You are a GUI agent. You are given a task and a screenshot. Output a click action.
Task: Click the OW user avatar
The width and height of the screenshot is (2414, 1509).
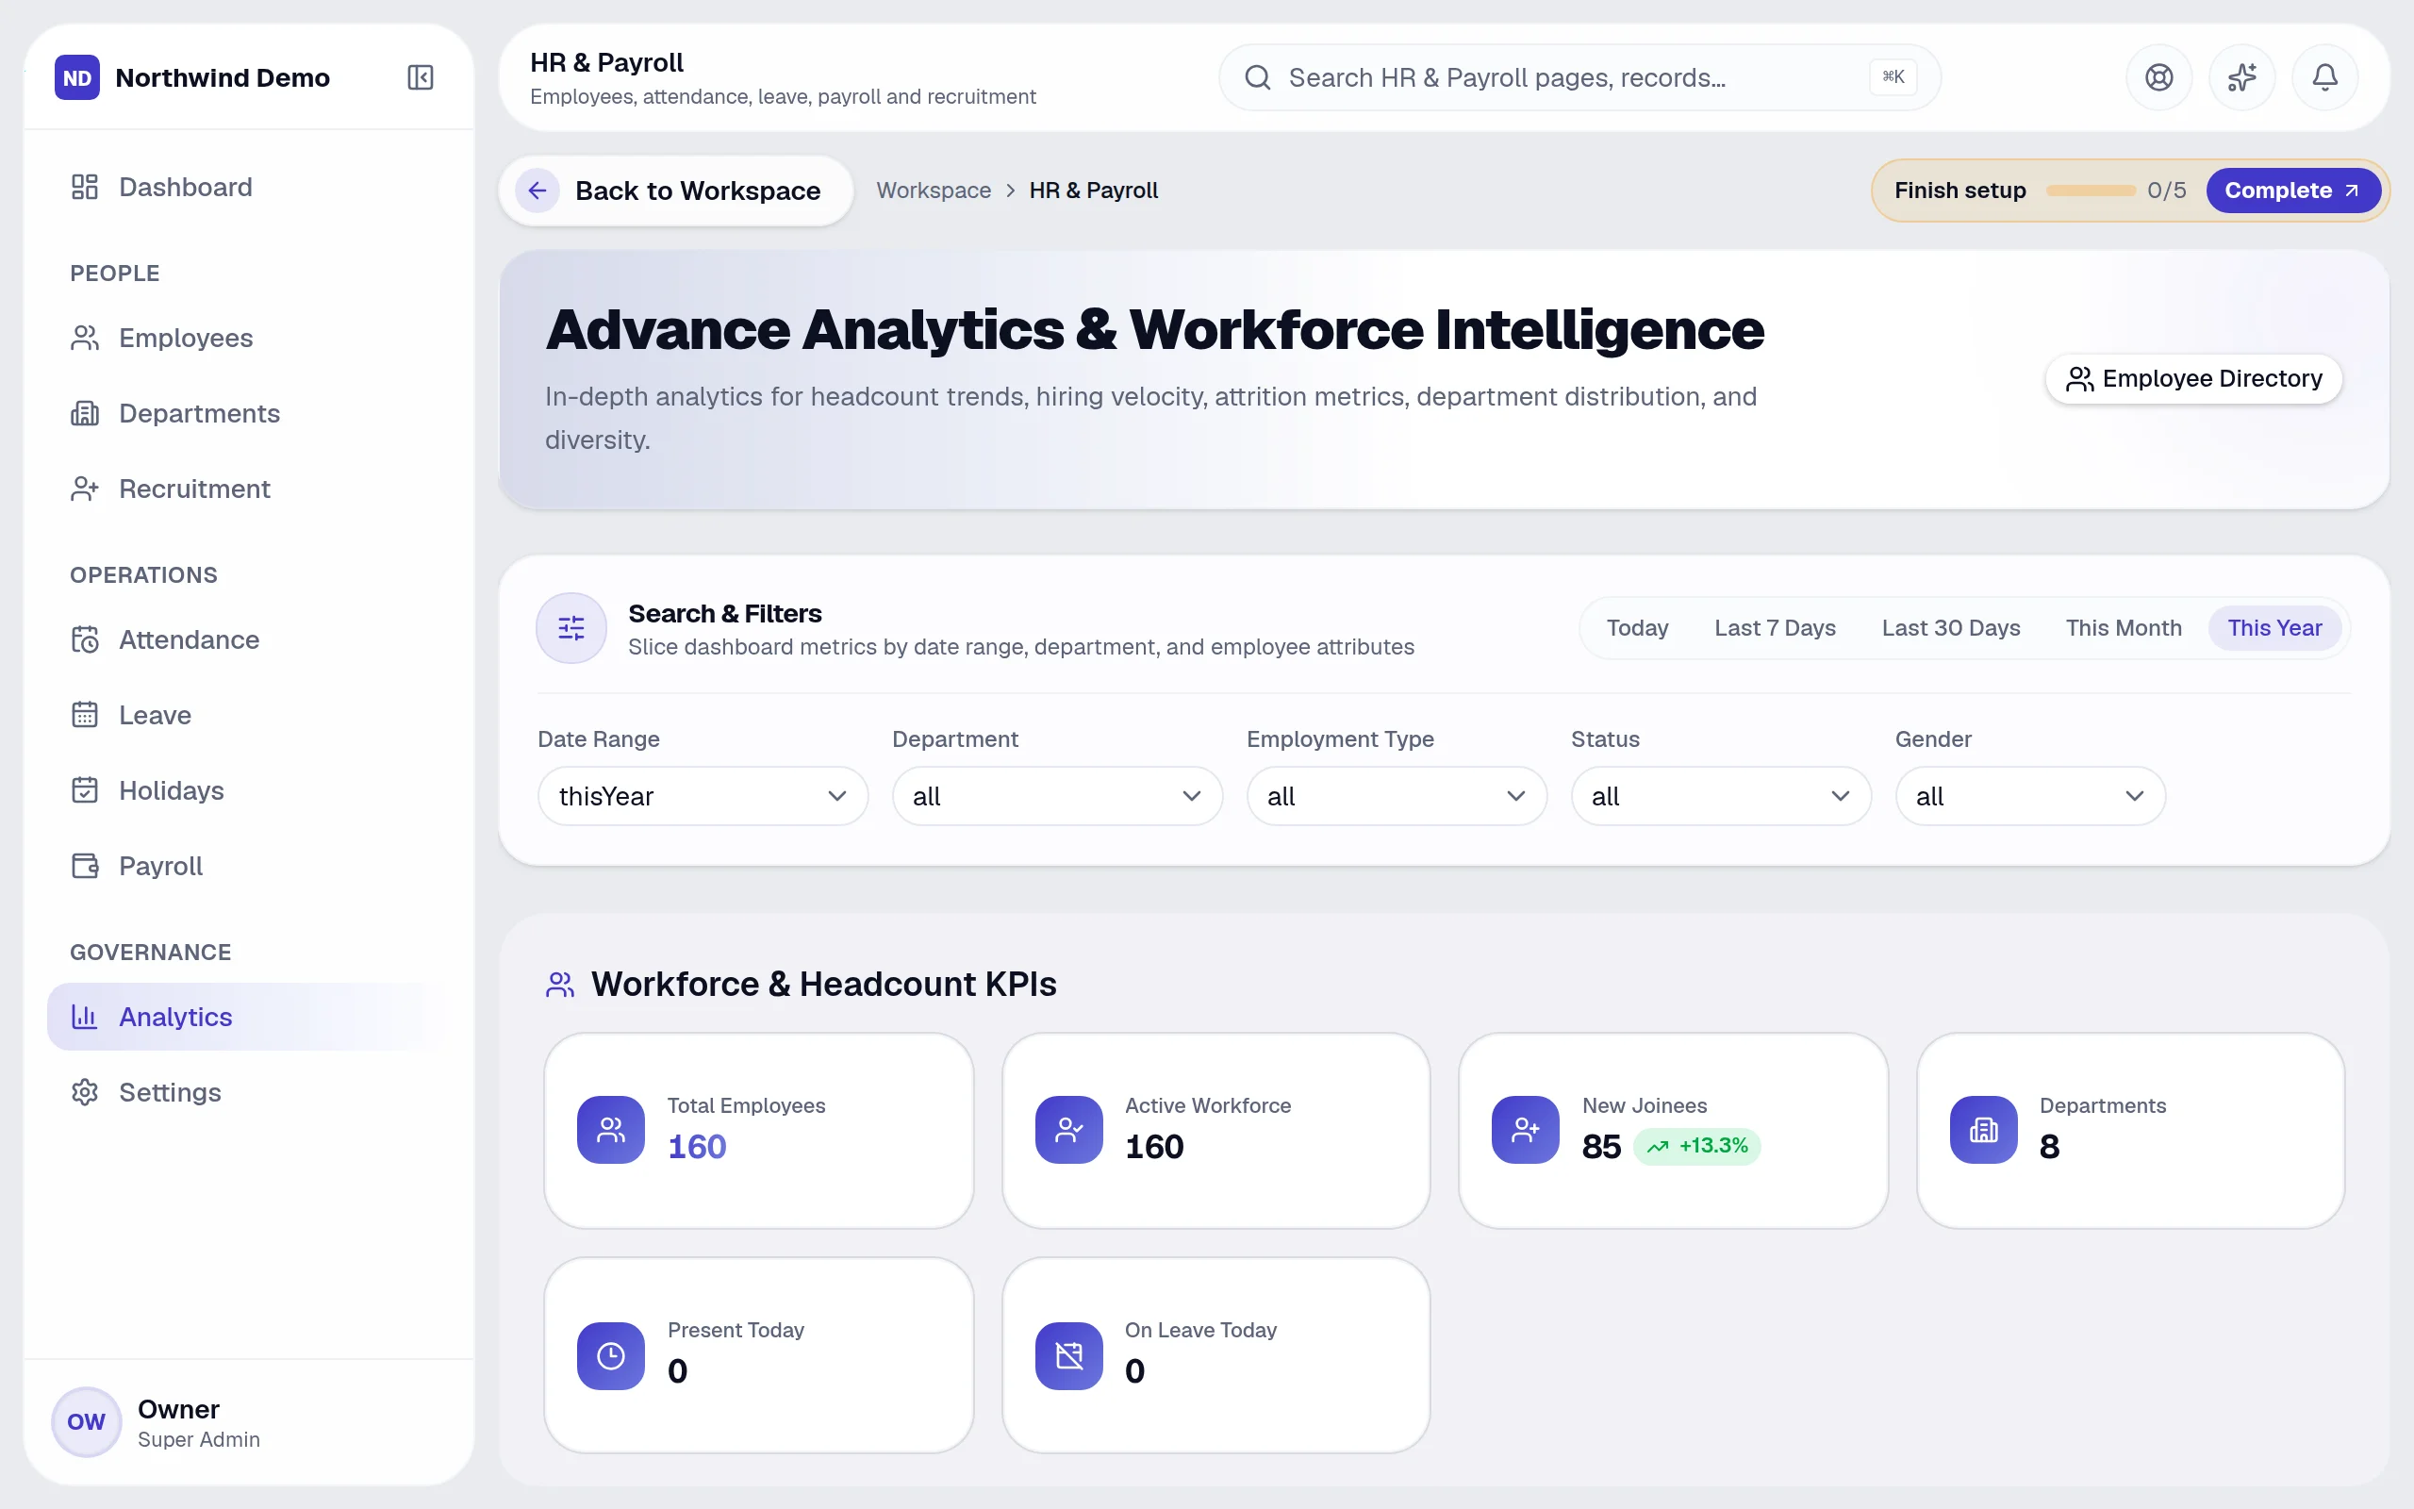86,1421
